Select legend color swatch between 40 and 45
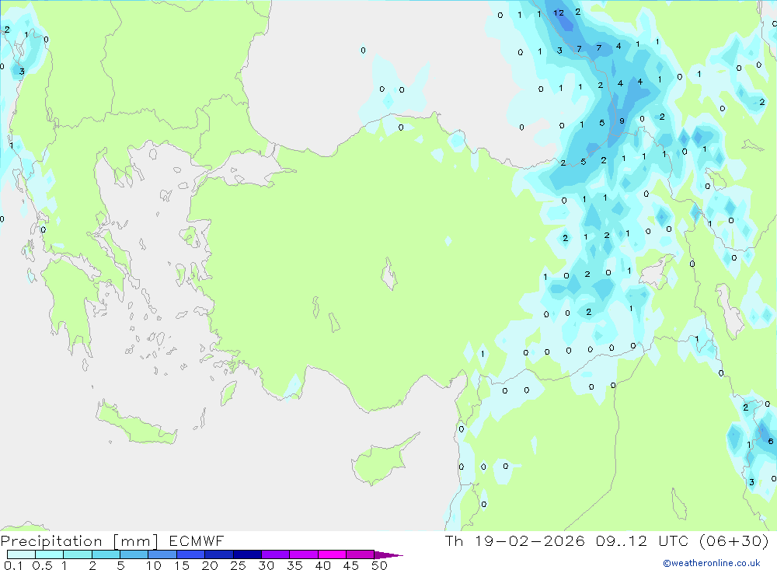The width and height of the screenshot is (777, 570). coord(332,554)
